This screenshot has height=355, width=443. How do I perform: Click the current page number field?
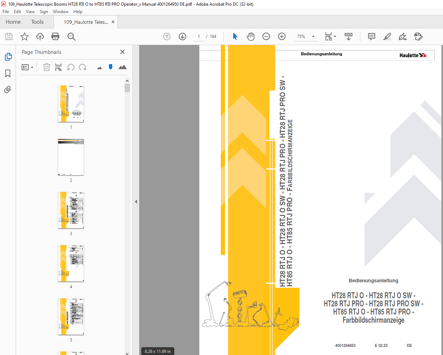click(199, 37)
